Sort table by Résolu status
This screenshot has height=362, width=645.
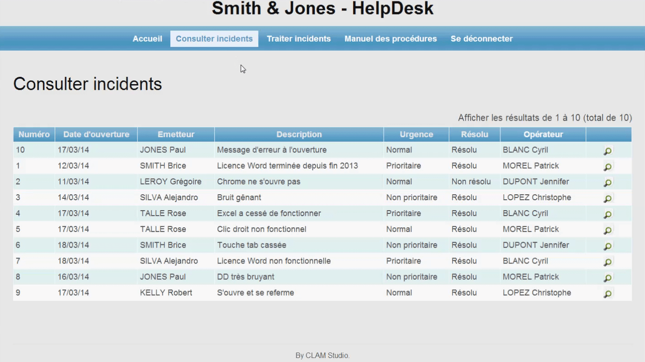point(474,134)
